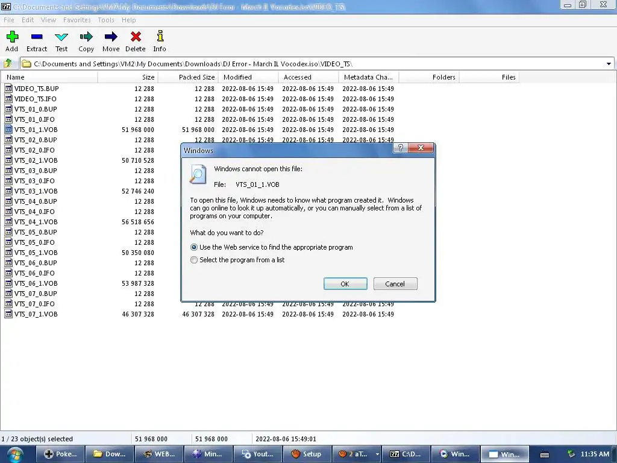Switch to Min... taskbar button
The height and width of the screenshot is (463, 617).
(208, 454)
